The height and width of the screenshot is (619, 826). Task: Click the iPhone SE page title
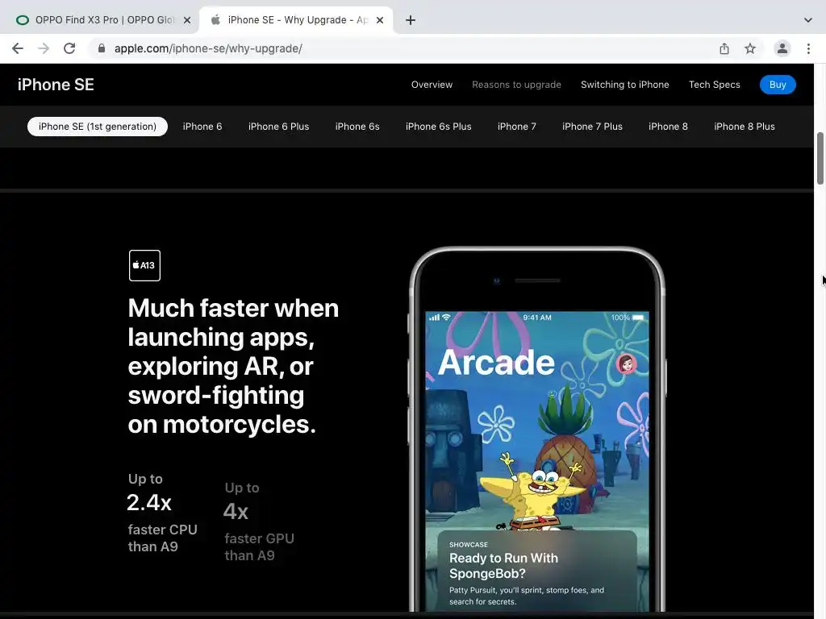tap(56, 85)
